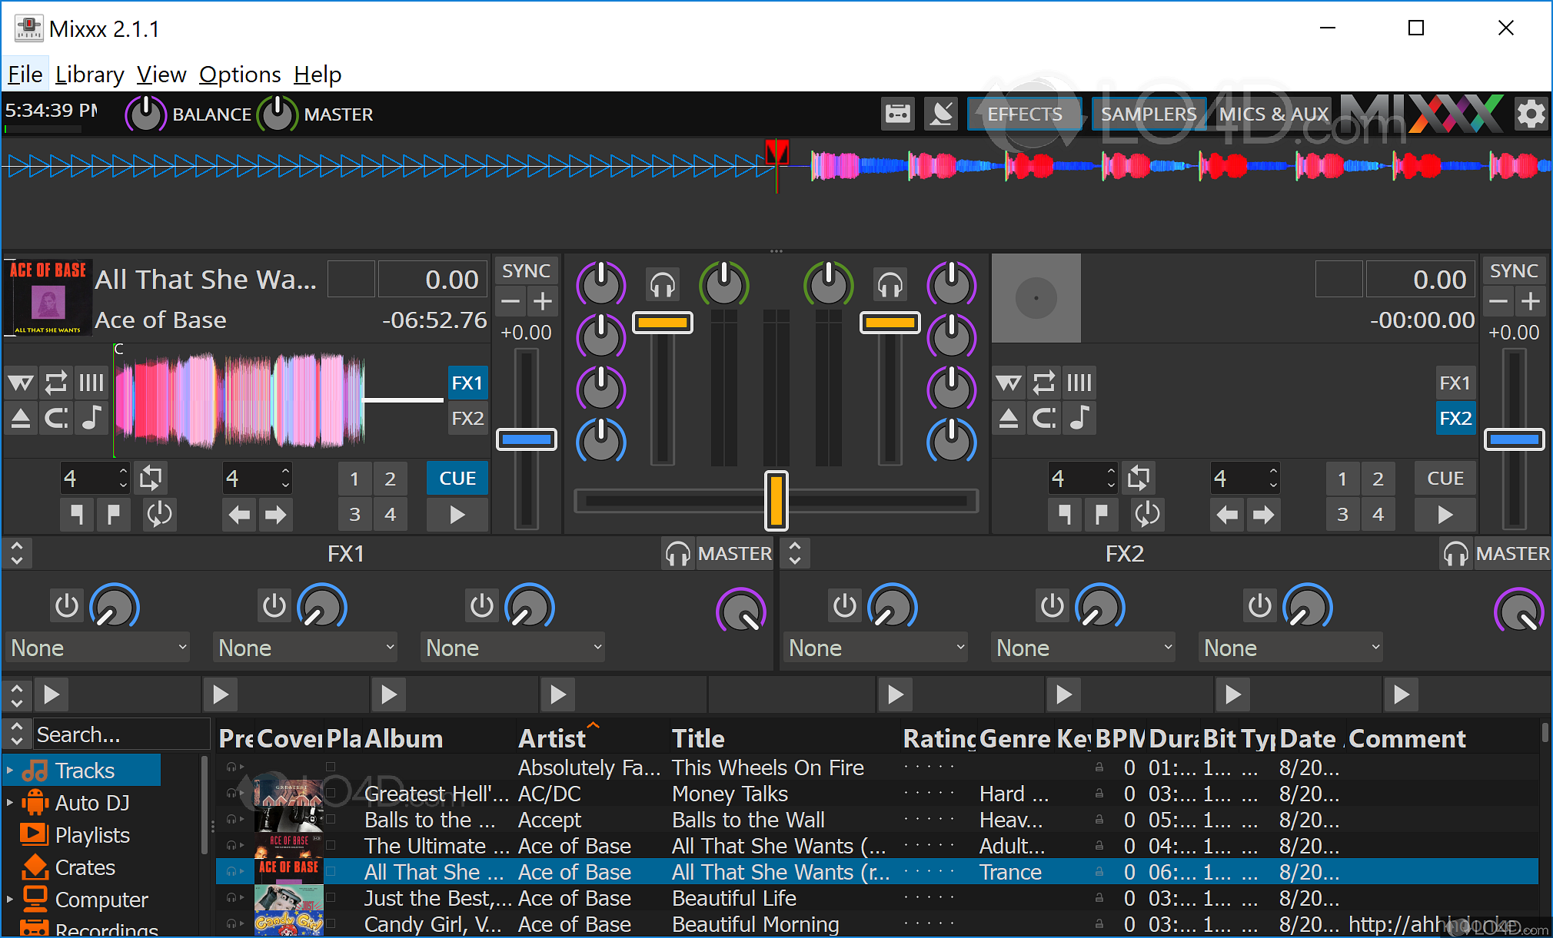Expand the Auto DJ tree item
Screen dimensions: 1553x938
coord(10,803)
